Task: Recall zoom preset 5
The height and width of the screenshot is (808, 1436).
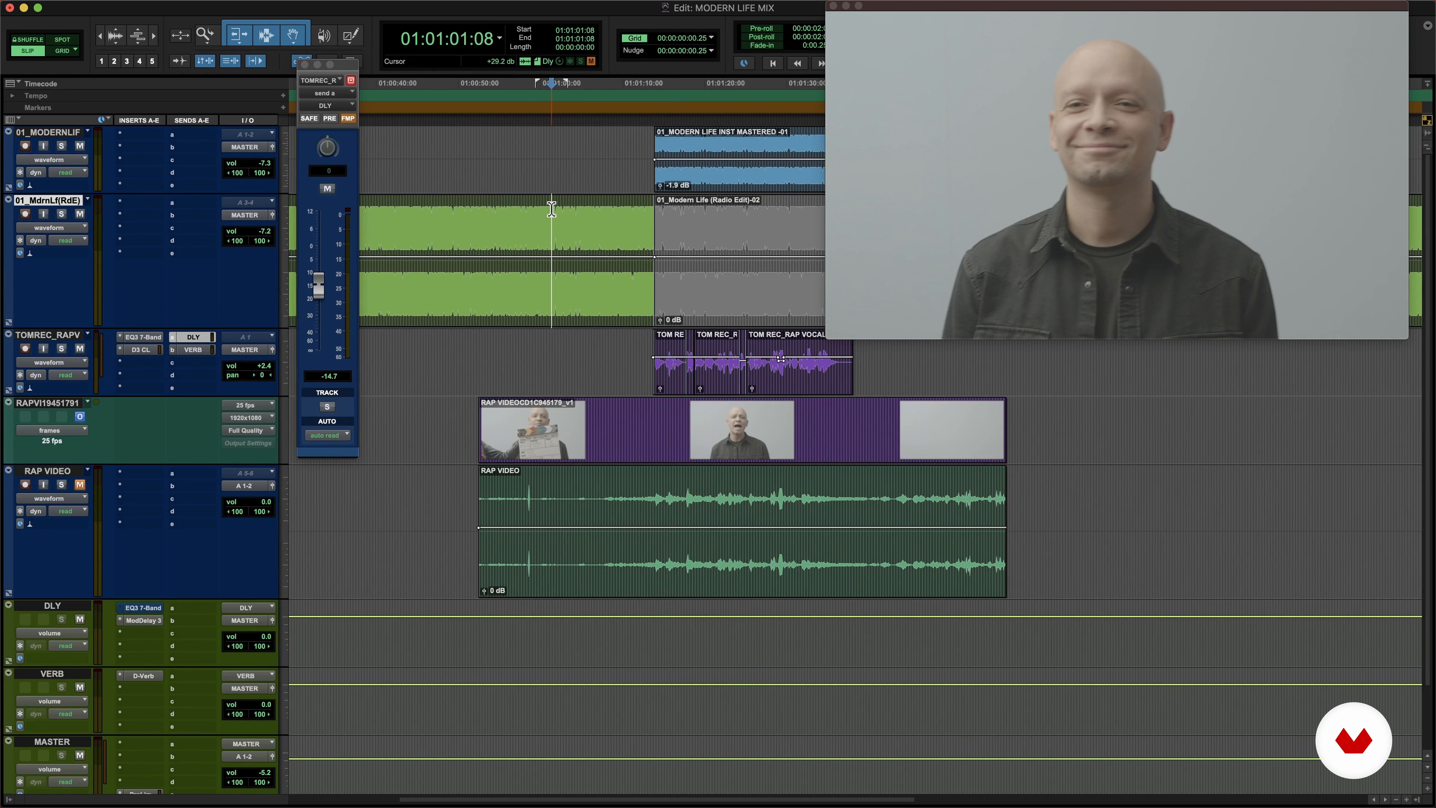Action: pyautogui.click(x=152, y=61)
